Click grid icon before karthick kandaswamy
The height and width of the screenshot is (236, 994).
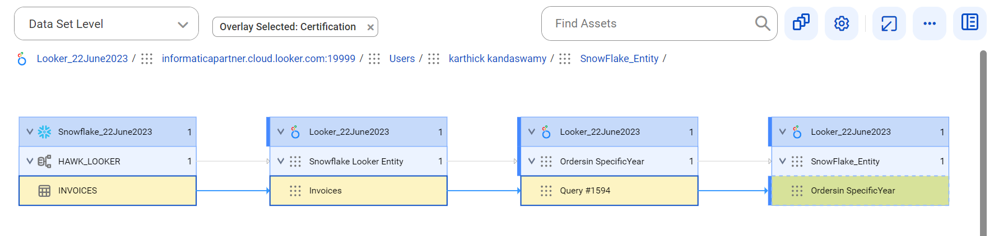(434, 59)
